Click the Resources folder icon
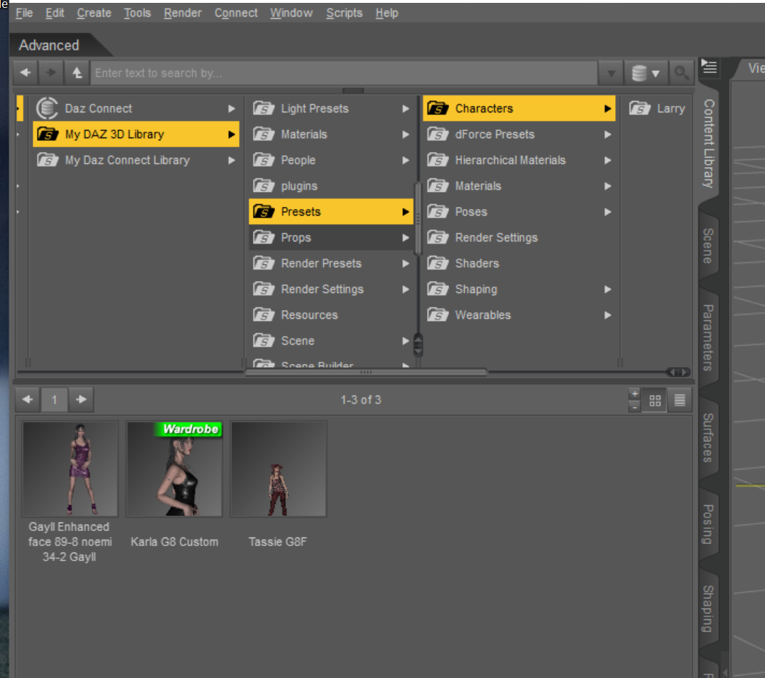The image size is (765, 678). pos(264,315)
